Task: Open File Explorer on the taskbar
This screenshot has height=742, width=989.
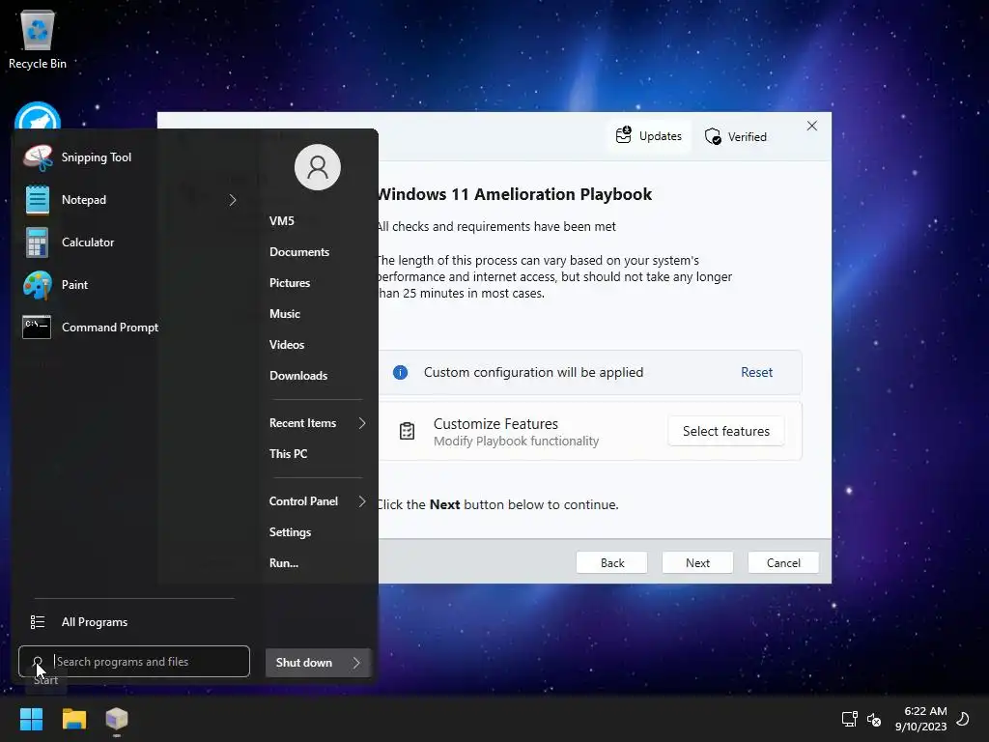Action: coord(73,719)
